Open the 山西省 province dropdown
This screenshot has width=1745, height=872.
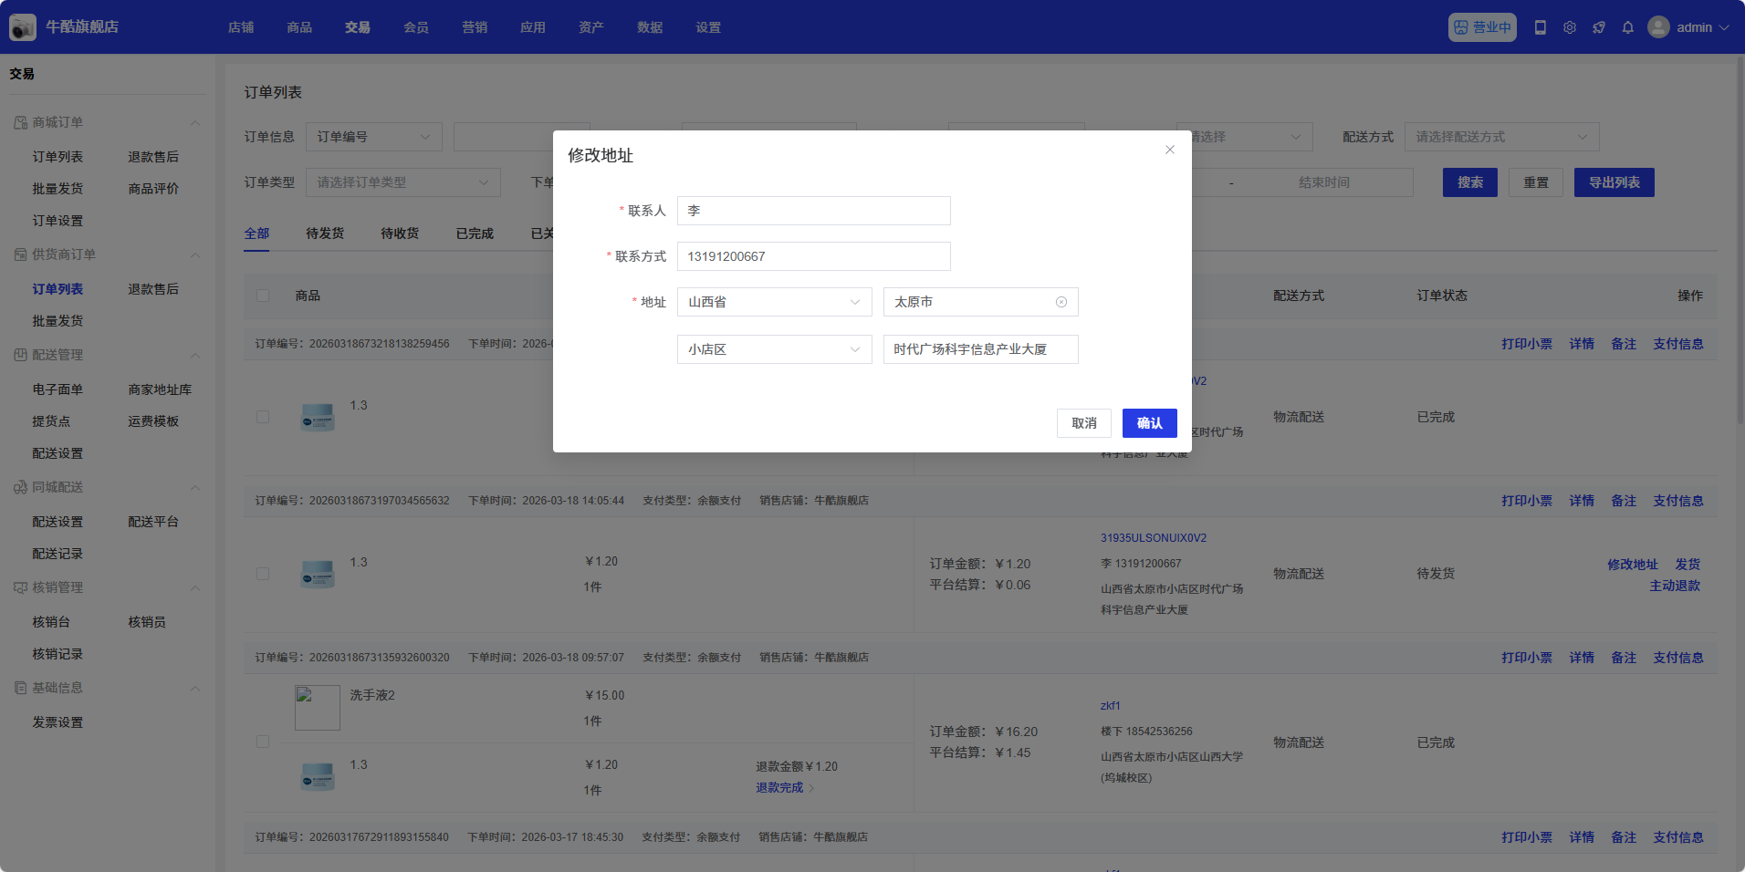[x=774, y=302]
